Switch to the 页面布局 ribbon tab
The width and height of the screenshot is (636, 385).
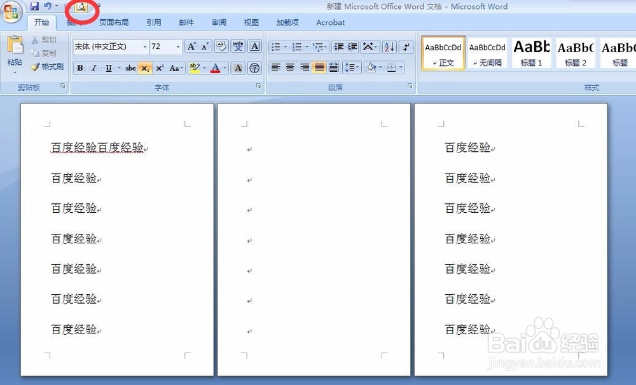point(113,22)
